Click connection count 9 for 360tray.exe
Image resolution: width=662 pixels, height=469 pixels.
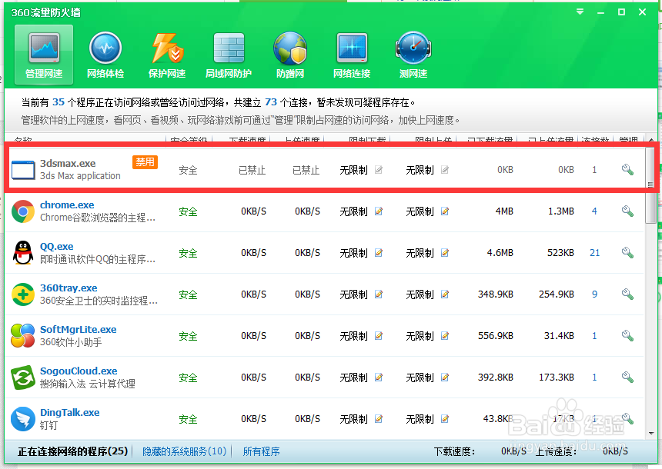[594, 294]
